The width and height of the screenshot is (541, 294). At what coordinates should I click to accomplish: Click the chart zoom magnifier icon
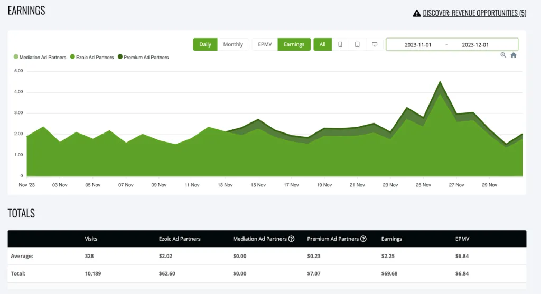pyautogui.click(x=503, y=55)
